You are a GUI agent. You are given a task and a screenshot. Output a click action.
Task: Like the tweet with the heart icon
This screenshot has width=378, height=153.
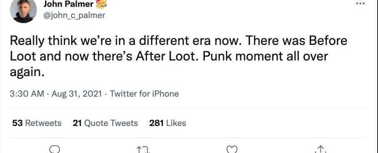(232, 150)
